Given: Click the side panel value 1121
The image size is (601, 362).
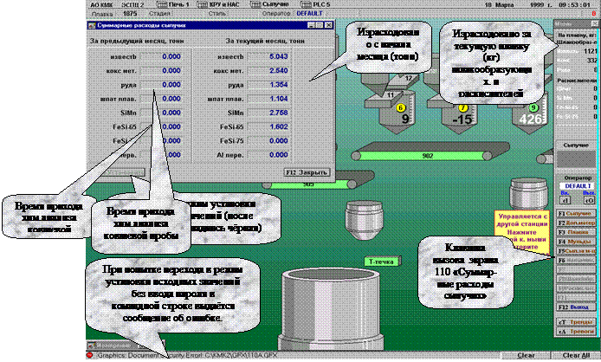Looking at the screenshot, I should 591,51.
